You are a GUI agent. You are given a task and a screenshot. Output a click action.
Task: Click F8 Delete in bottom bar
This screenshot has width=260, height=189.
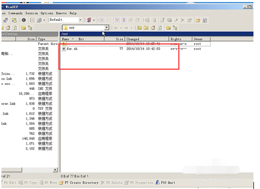coord(111,182)
